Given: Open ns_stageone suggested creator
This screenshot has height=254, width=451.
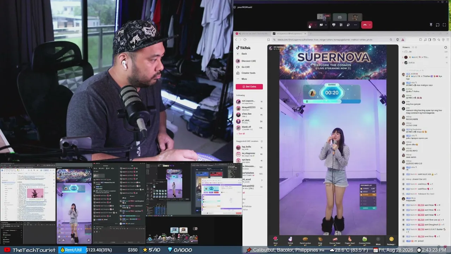Looking at the screenshot, I should [249, 154].
